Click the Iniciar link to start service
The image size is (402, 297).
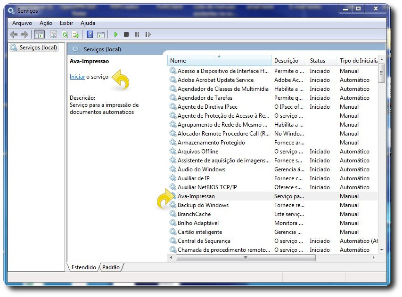point(77,77)
